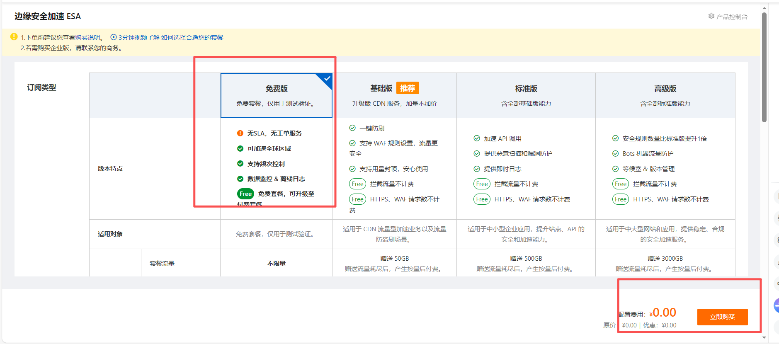Click the 套餐流量 row header
Screen dimensions: 779x344
tap(162, 264)
